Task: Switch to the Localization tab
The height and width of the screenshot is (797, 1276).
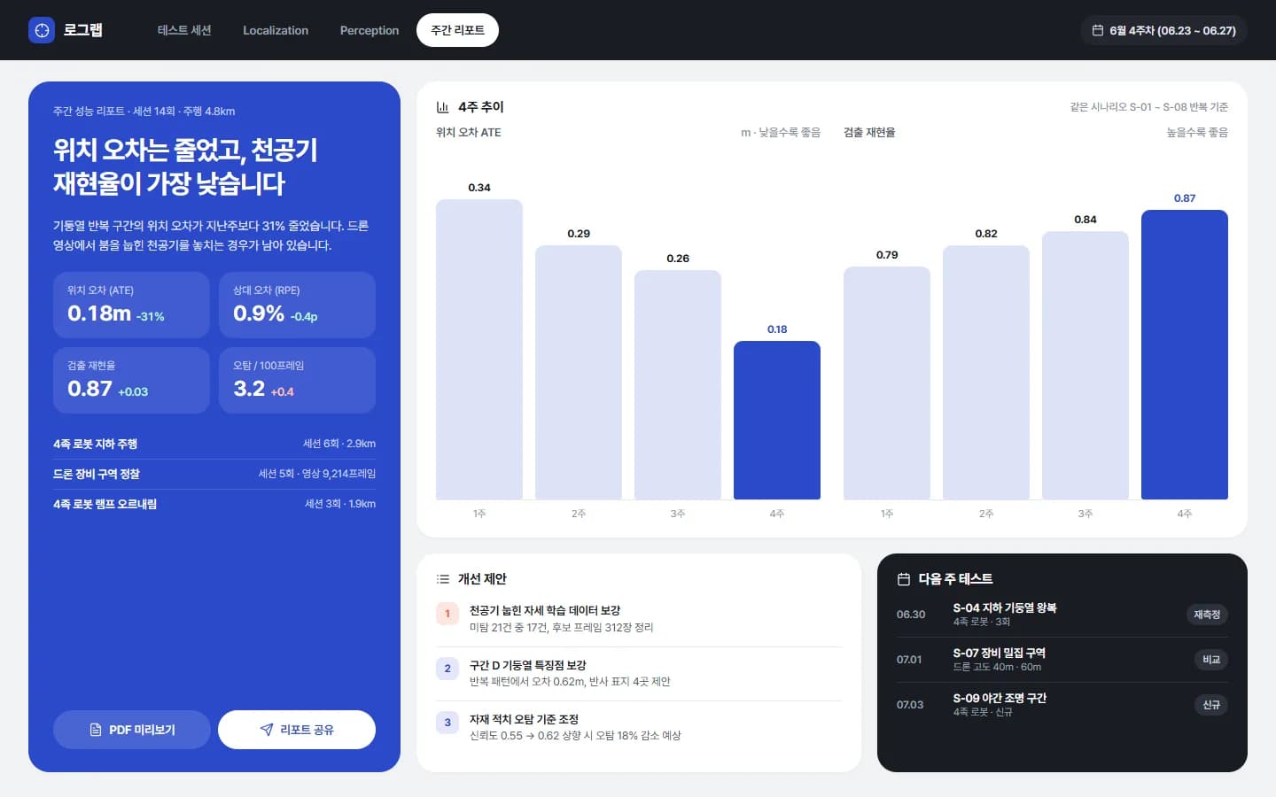Action: [276, 30]
